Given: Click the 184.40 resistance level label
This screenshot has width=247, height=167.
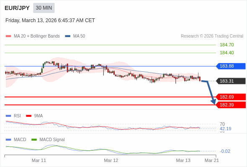Looking at the screenshot, I should 226,53.
